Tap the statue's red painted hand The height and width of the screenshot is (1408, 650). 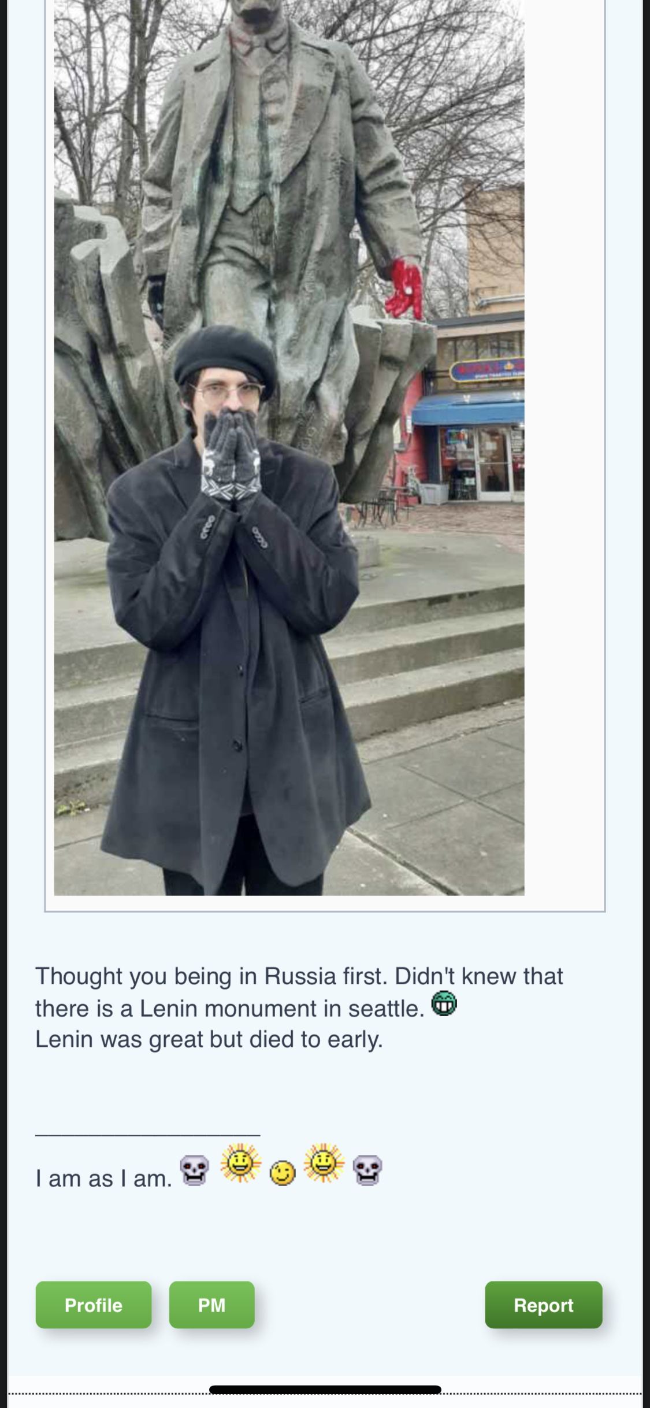[404, 288]
